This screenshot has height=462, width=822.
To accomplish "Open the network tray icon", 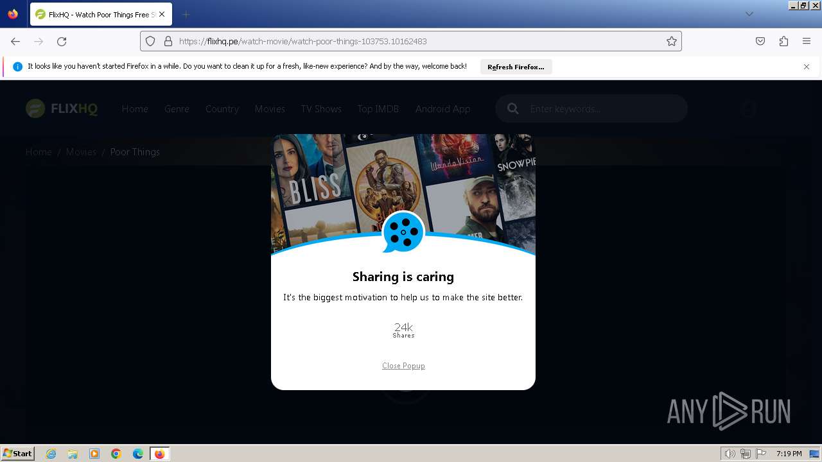I will click(746, 454).
